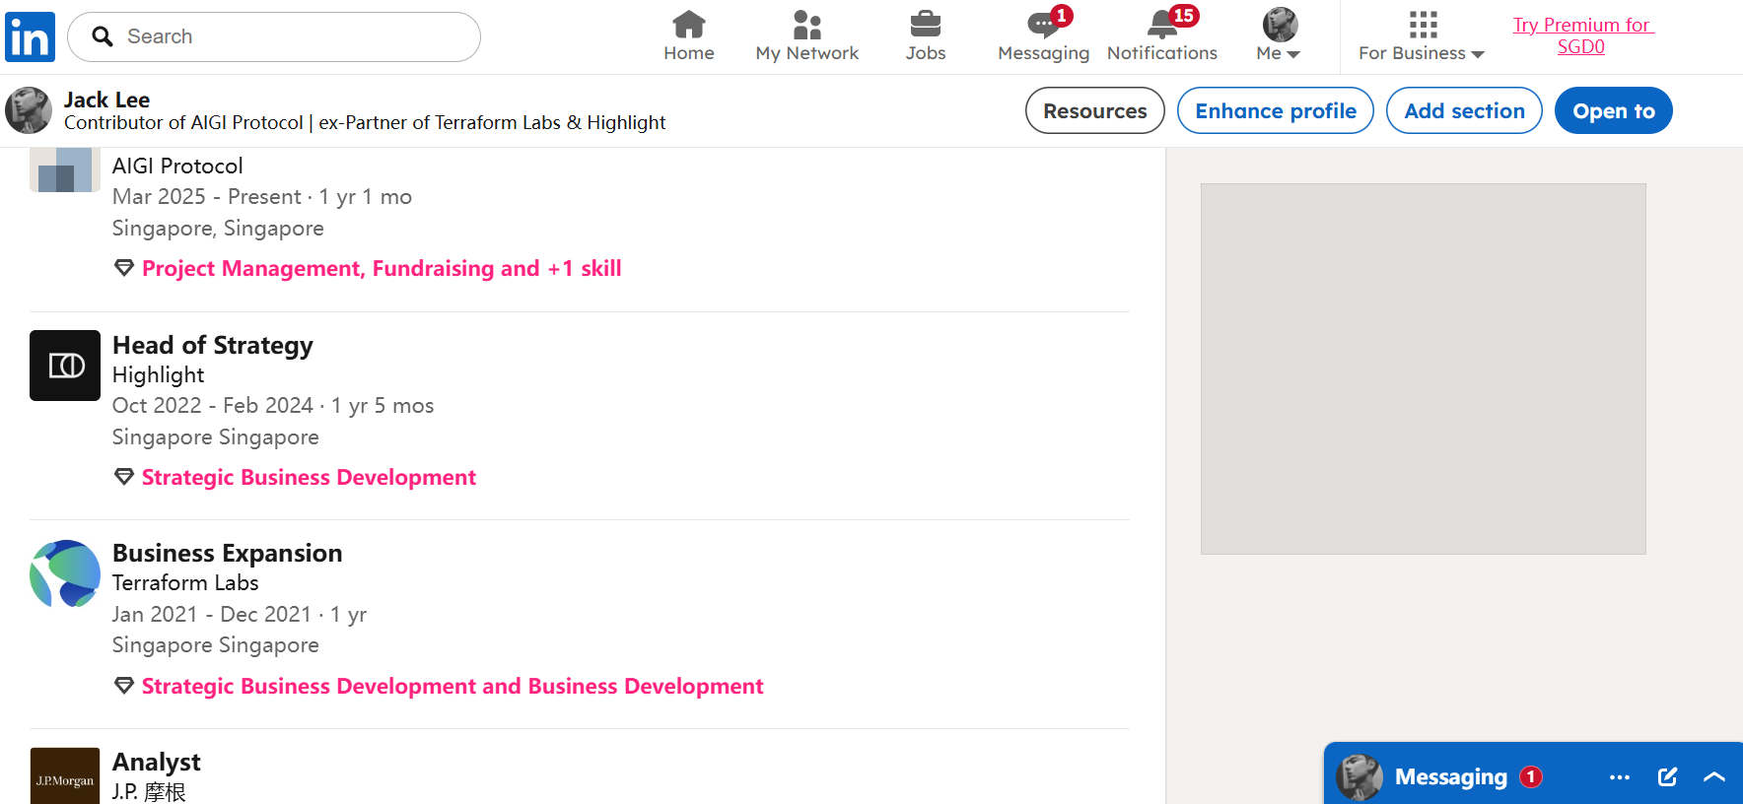This screenshot has width=1743, height=804.
Task: Open Messaging speech bubble icon in navbar
Action: pos(1042,24)
